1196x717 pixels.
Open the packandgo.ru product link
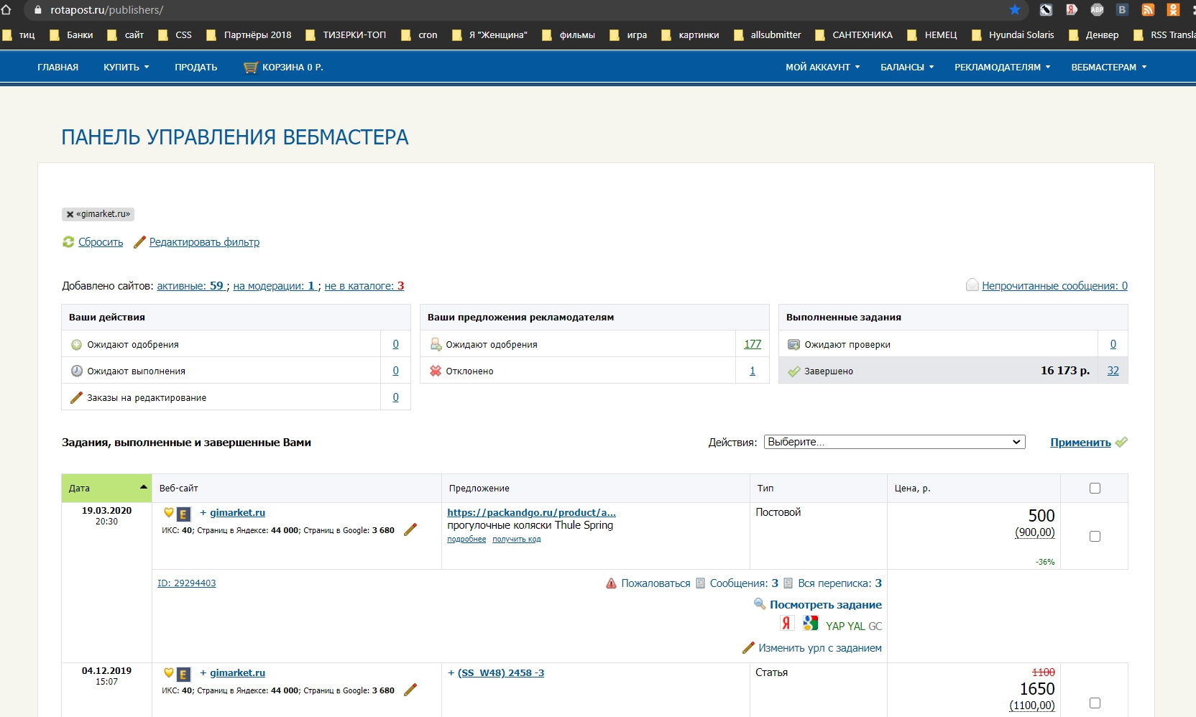(532, 512)
